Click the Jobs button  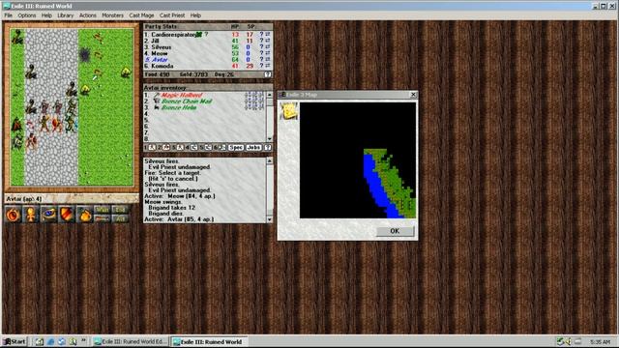click(x=253, y=148)
